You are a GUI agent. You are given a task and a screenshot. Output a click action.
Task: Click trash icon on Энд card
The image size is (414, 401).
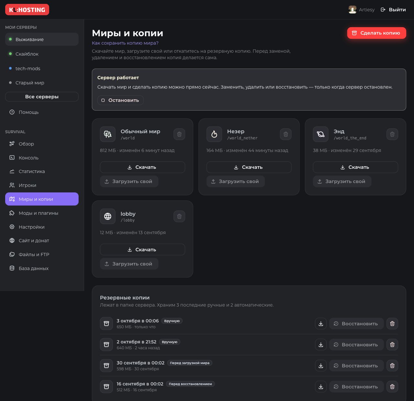click(x=392, y=134)
